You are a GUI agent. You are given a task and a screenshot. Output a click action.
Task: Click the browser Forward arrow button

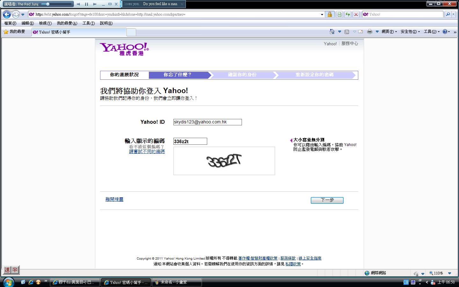coord(16,14)
